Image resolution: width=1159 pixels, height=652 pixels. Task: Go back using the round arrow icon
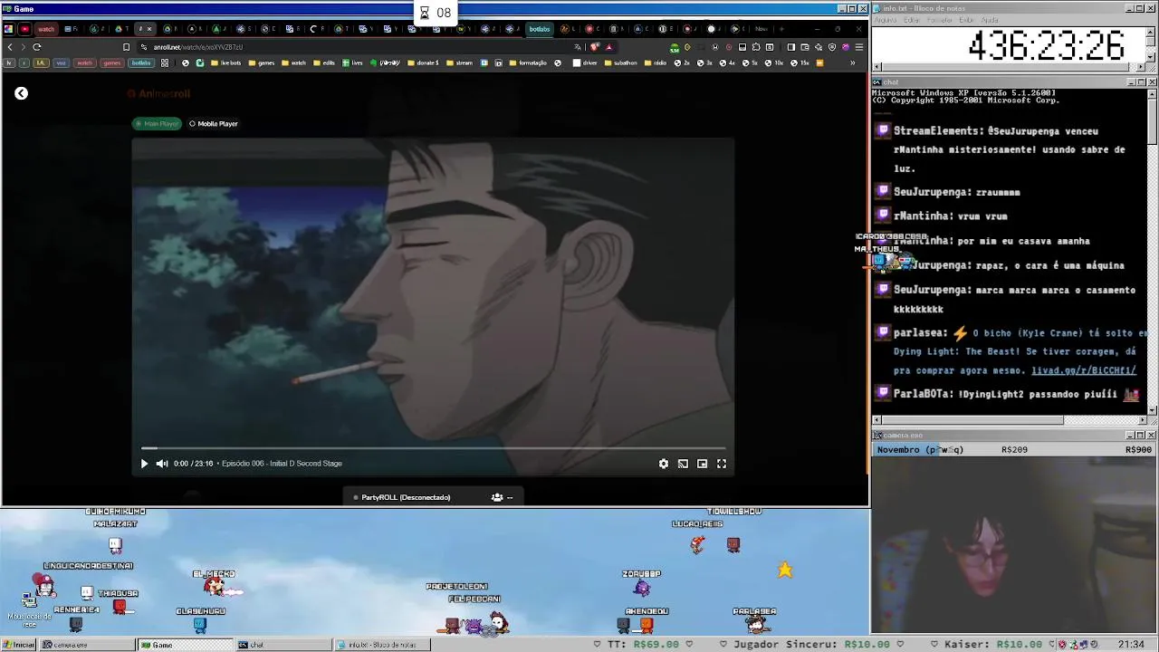pyautogui.click(x=21, y=93)
